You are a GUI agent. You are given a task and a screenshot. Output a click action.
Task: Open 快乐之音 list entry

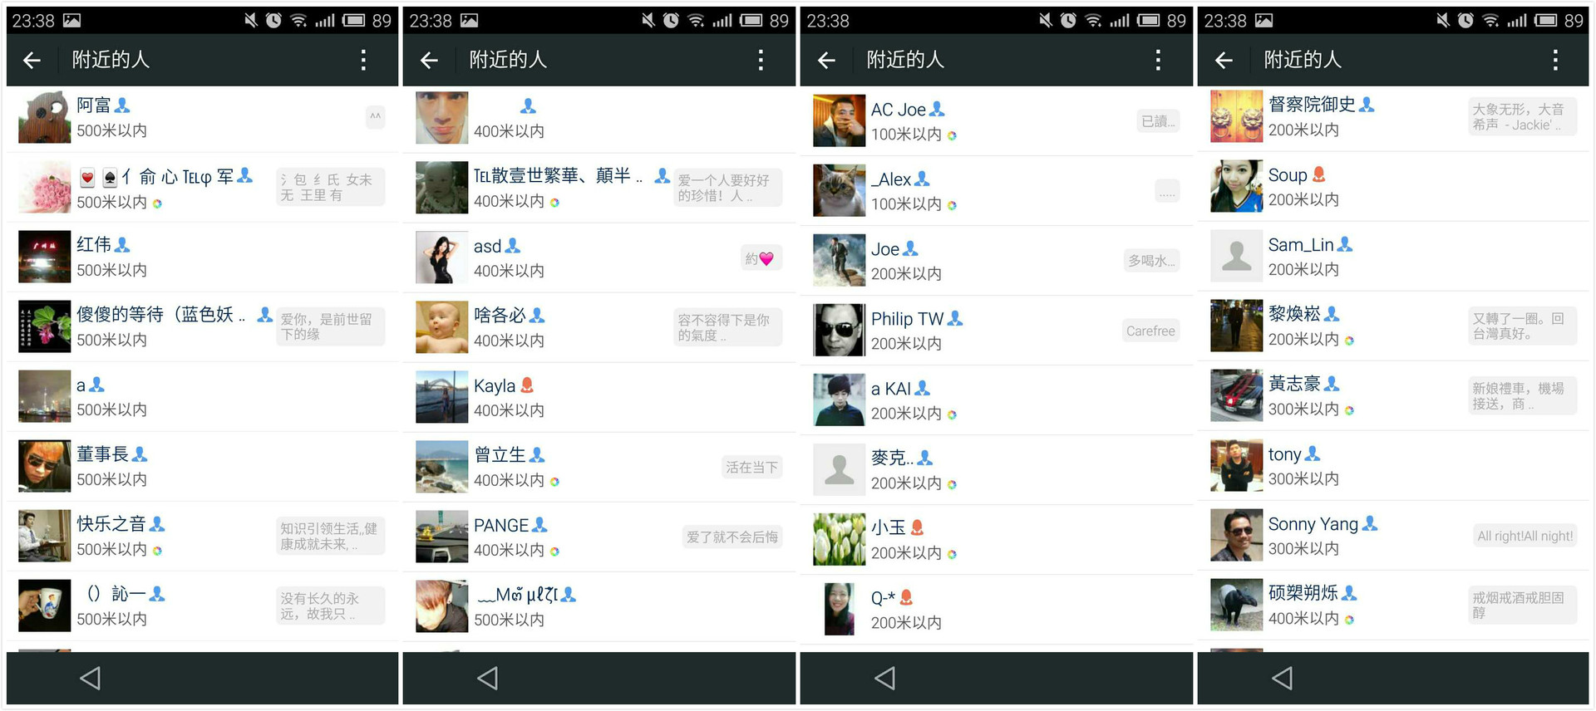(x=202, y=536)
